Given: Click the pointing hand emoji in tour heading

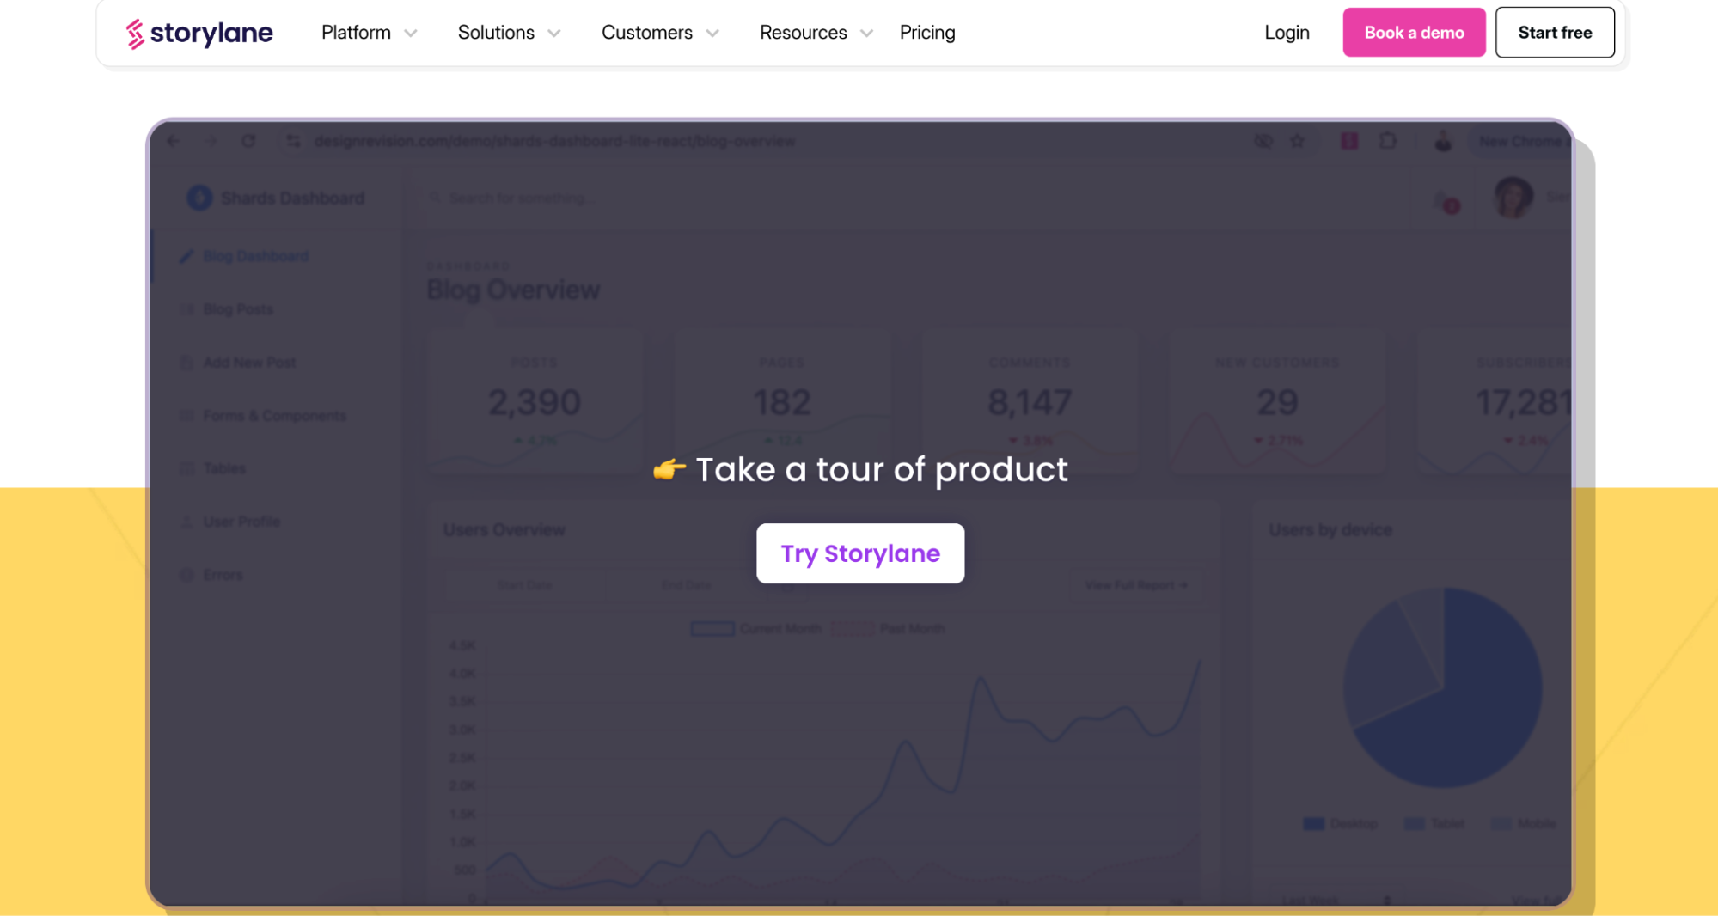Looking at the screenshot, I should coord(669,469).
